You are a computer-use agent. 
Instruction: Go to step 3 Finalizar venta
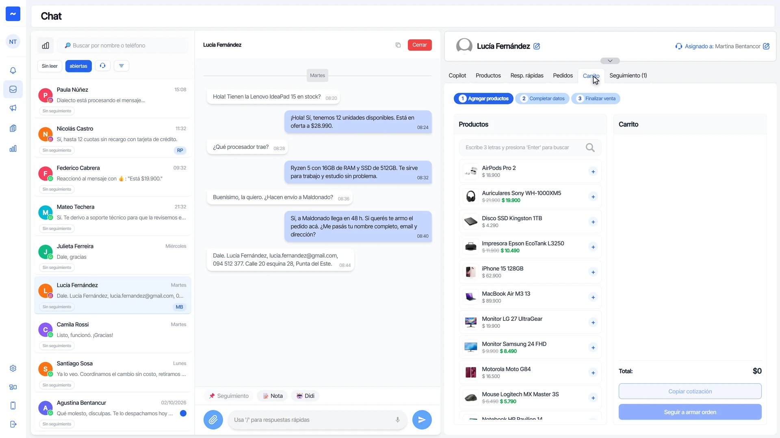[x=596, y=99]
